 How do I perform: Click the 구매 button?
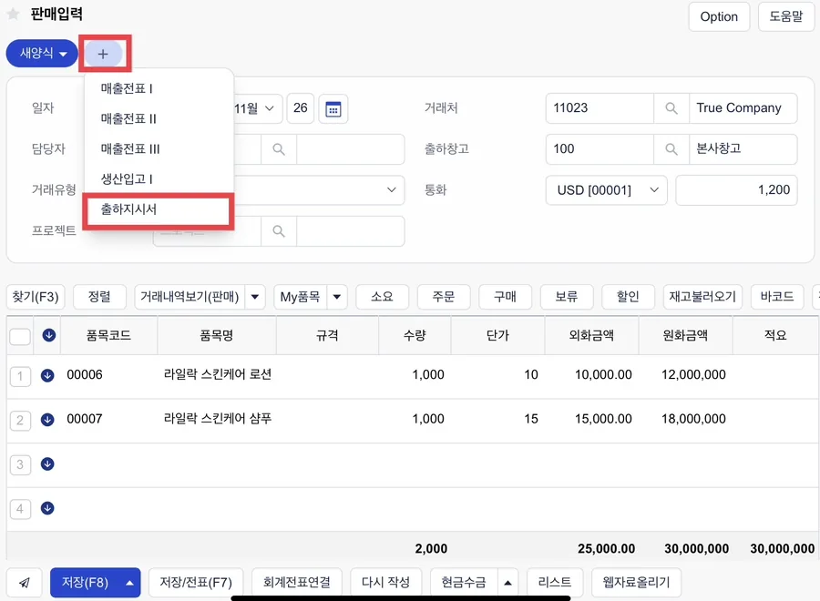click(x=505, y=297)
